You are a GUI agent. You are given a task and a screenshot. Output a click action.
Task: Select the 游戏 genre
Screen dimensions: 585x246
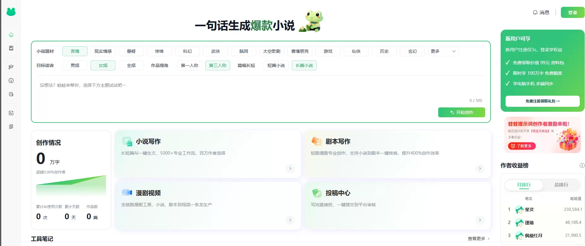point(328,51)
